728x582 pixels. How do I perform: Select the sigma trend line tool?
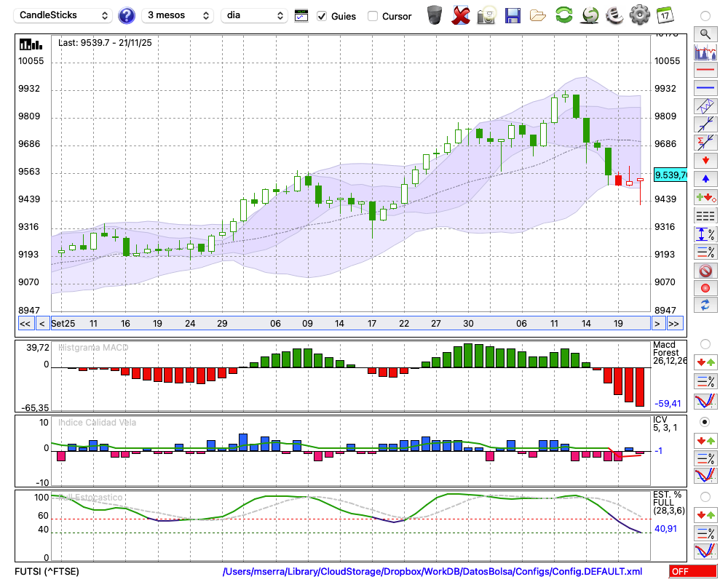tap(705, 142)
